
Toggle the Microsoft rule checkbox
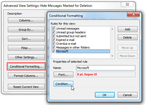(x=53, y=51)
